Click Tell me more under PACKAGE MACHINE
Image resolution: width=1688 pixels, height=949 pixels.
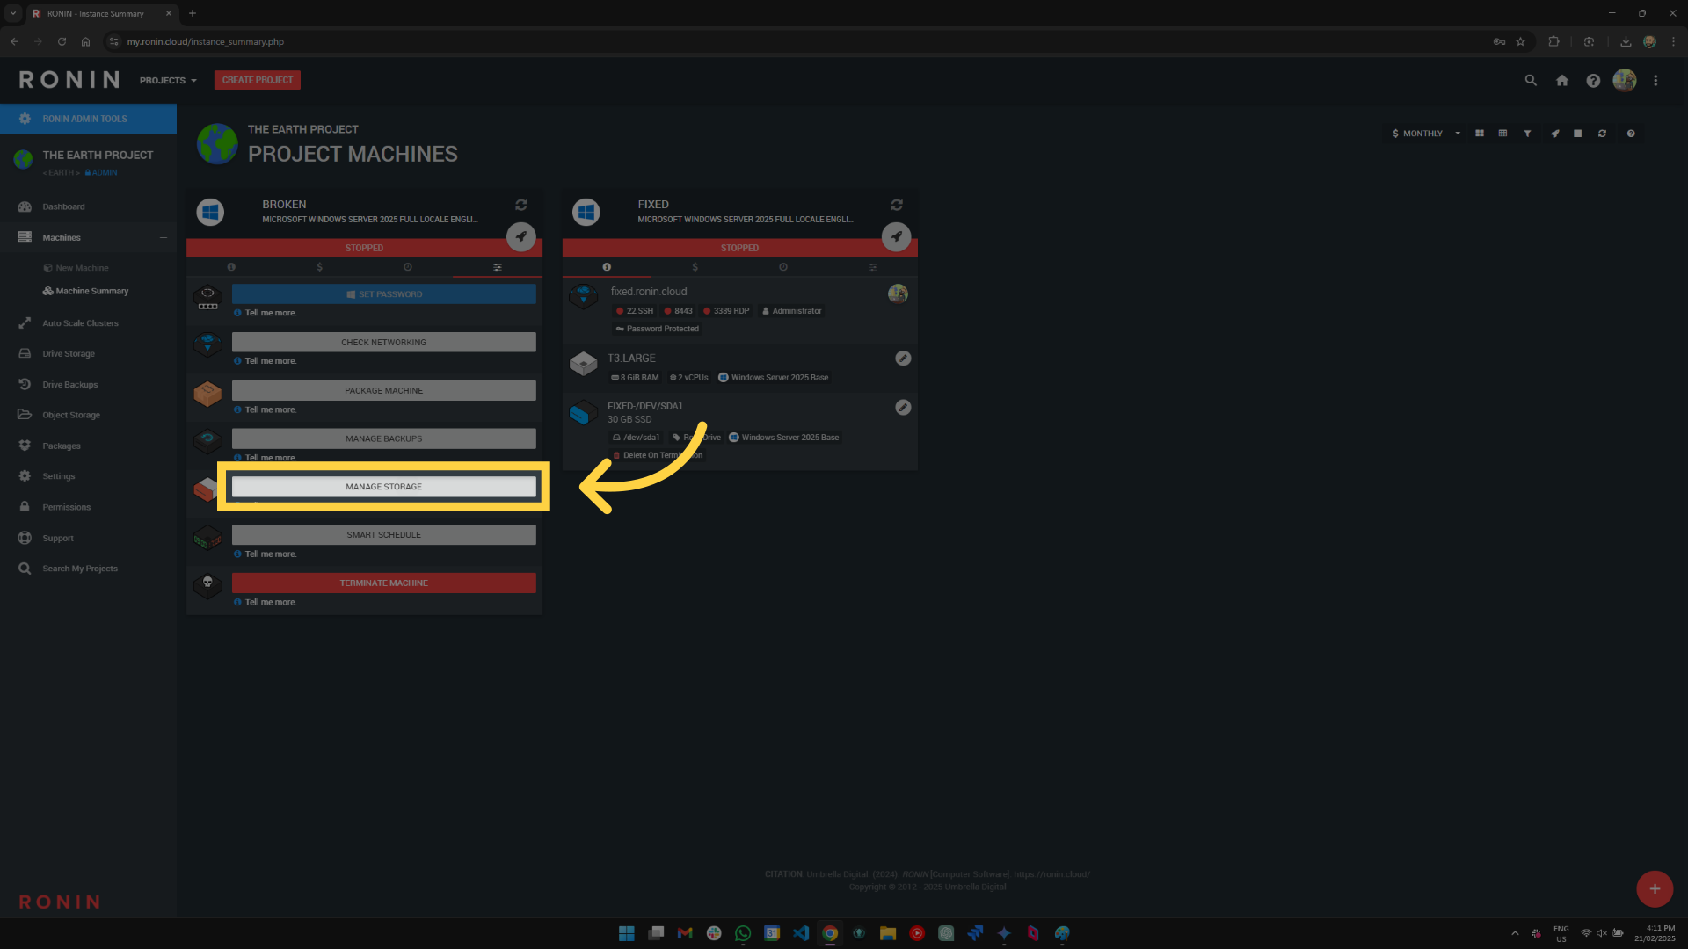pos(271,410)
